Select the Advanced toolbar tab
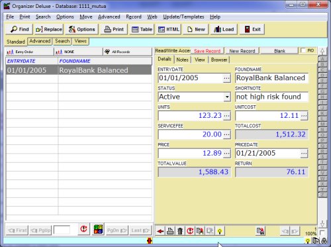This screenshot has height=247, width=331. (40, 41)
